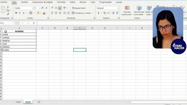Image resolution: width=187 pixels, height=105 pixels.
Task: Click the text orientation icon
Action: click(x=65, y=8)
